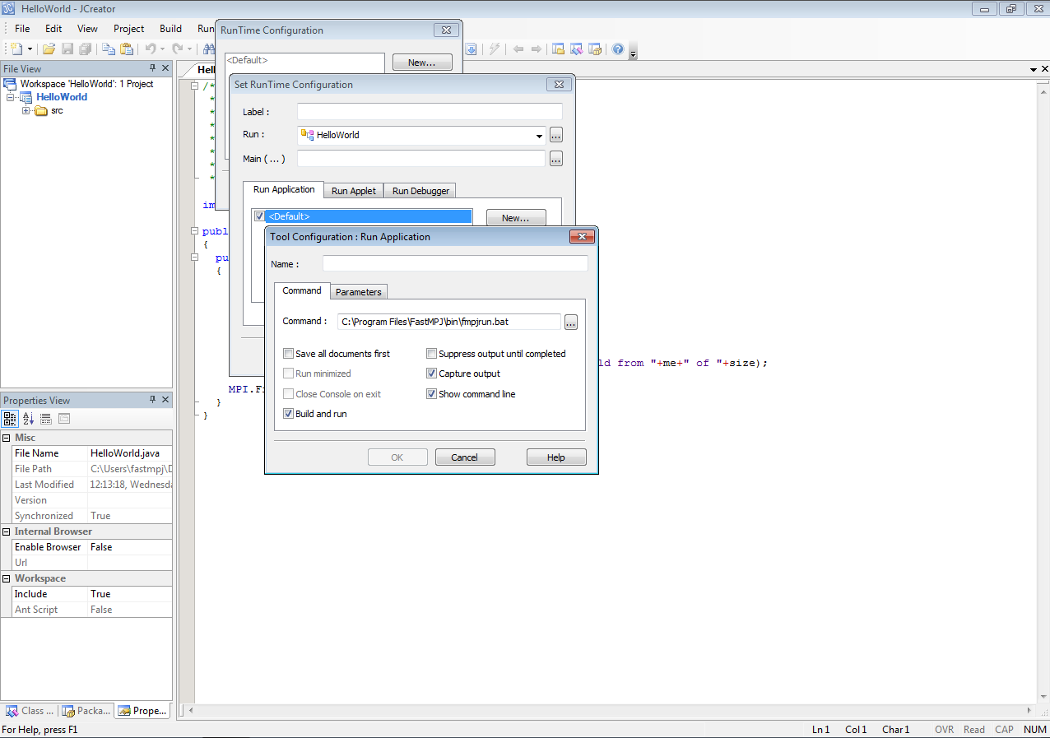Expand the src folder tree node
This screenshot has width=1050, height=738.
pos(26,110)
